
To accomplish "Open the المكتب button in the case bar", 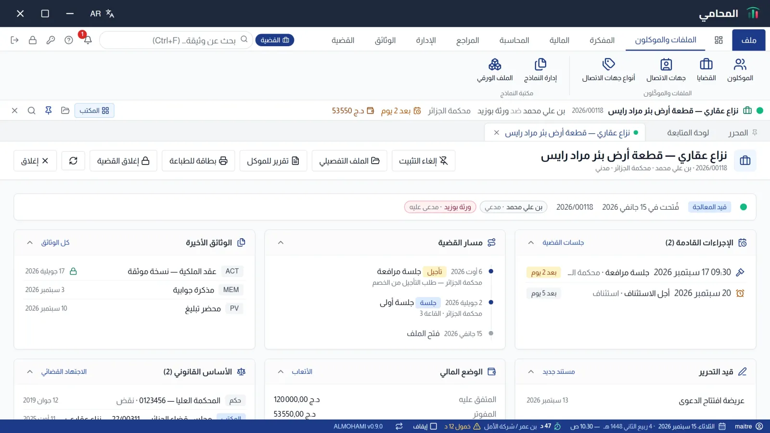I will pos(94,111).
